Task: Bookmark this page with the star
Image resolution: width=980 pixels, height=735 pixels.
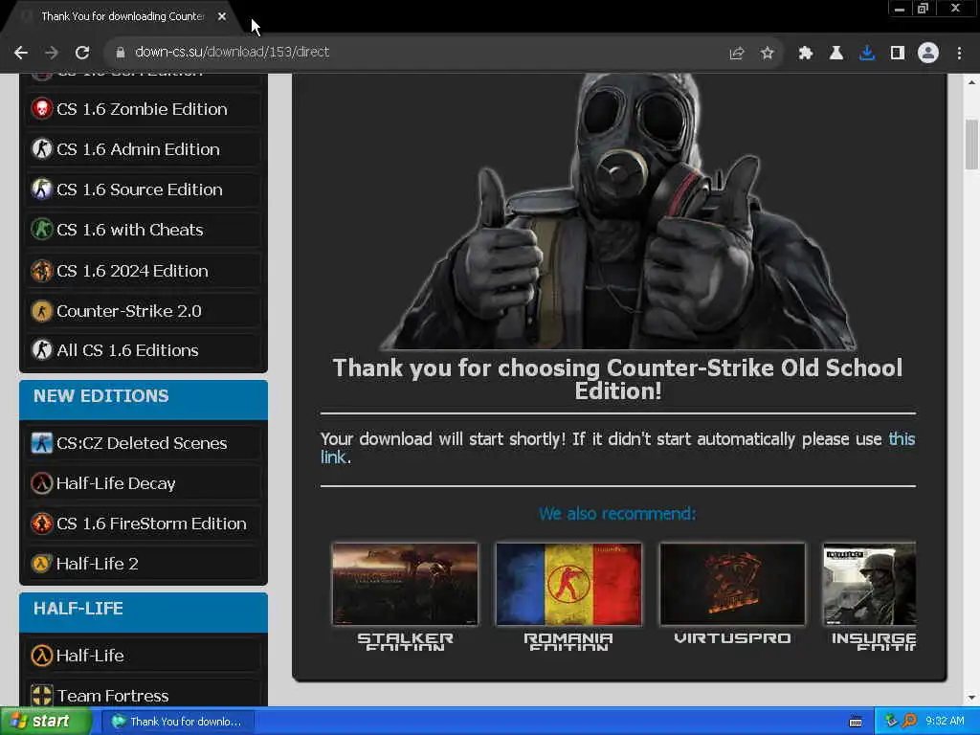Action: (x=768, y=54)
